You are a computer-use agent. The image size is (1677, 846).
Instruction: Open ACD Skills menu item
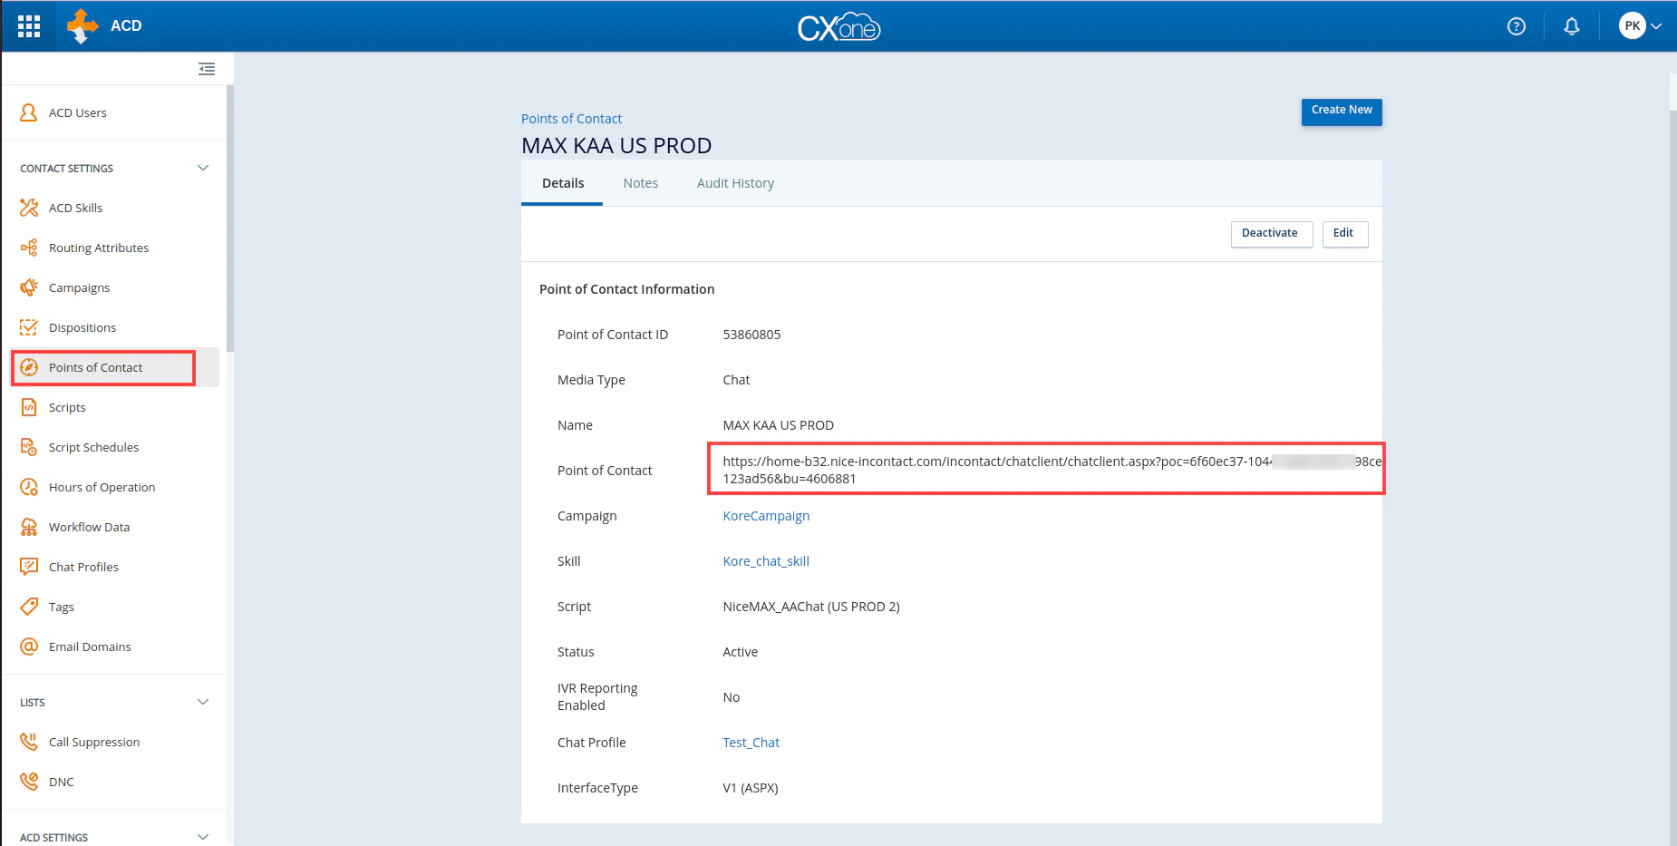pyautogui.click(x=76, y=208)
